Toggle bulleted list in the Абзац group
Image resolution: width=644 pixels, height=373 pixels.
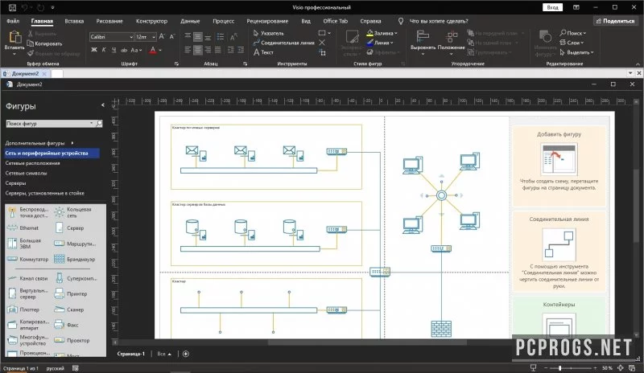tap(221, 36)
